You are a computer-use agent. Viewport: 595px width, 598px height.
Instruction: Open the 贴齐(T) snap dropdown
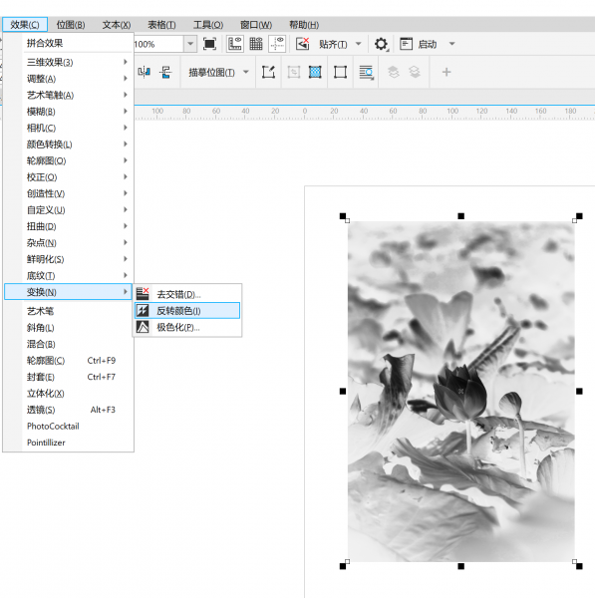(x=359, y=44)
